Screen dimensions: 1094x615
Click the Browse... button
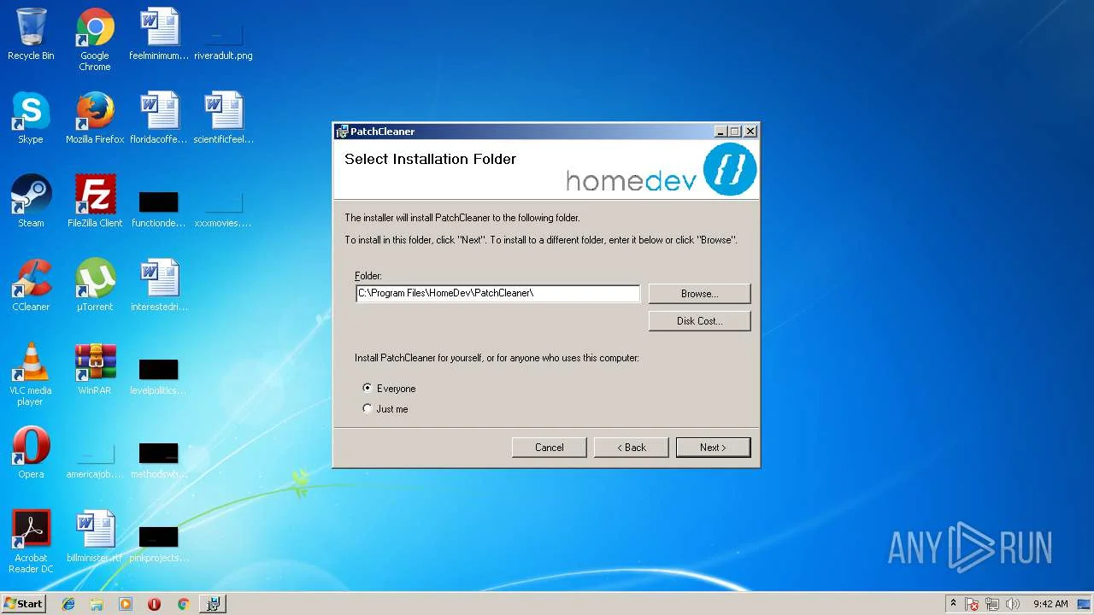click(699, 293)
